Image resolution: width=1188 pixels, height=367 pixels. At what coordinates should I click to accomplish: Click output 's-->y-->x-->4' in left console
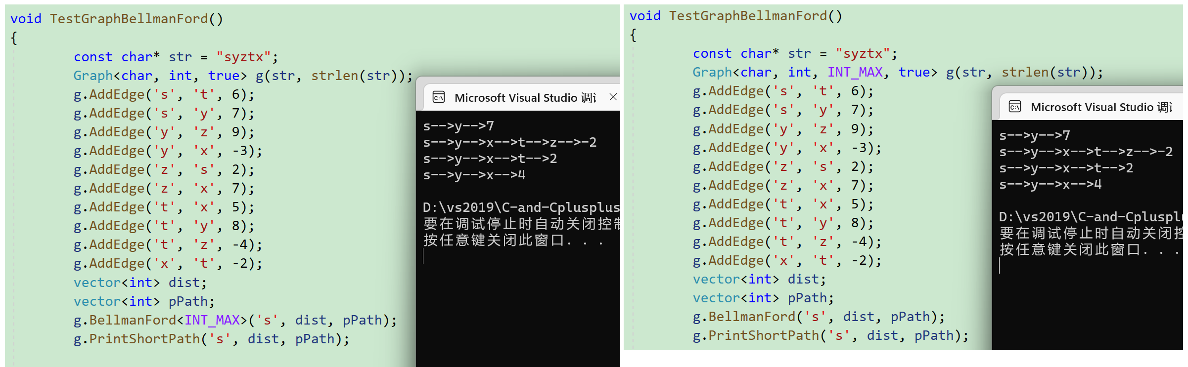click(474, 175)
